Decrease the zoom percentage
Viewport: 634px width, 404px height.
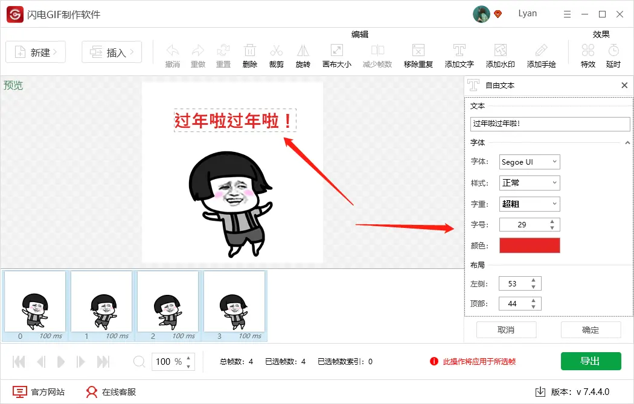(188, 367)
